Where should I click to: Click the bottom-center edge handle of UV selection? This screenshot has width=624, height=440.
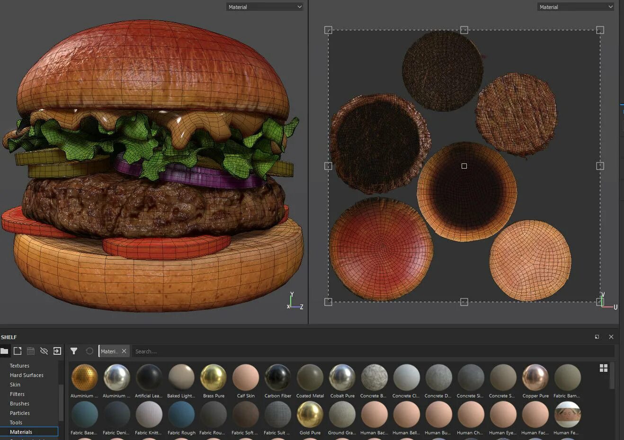[x=464, y=302]
